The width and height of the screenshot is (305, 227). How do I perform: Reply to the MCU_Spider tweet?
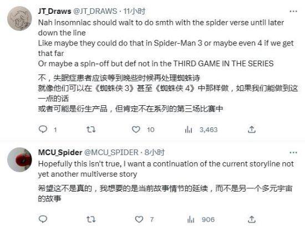click(x=43, y=219)
